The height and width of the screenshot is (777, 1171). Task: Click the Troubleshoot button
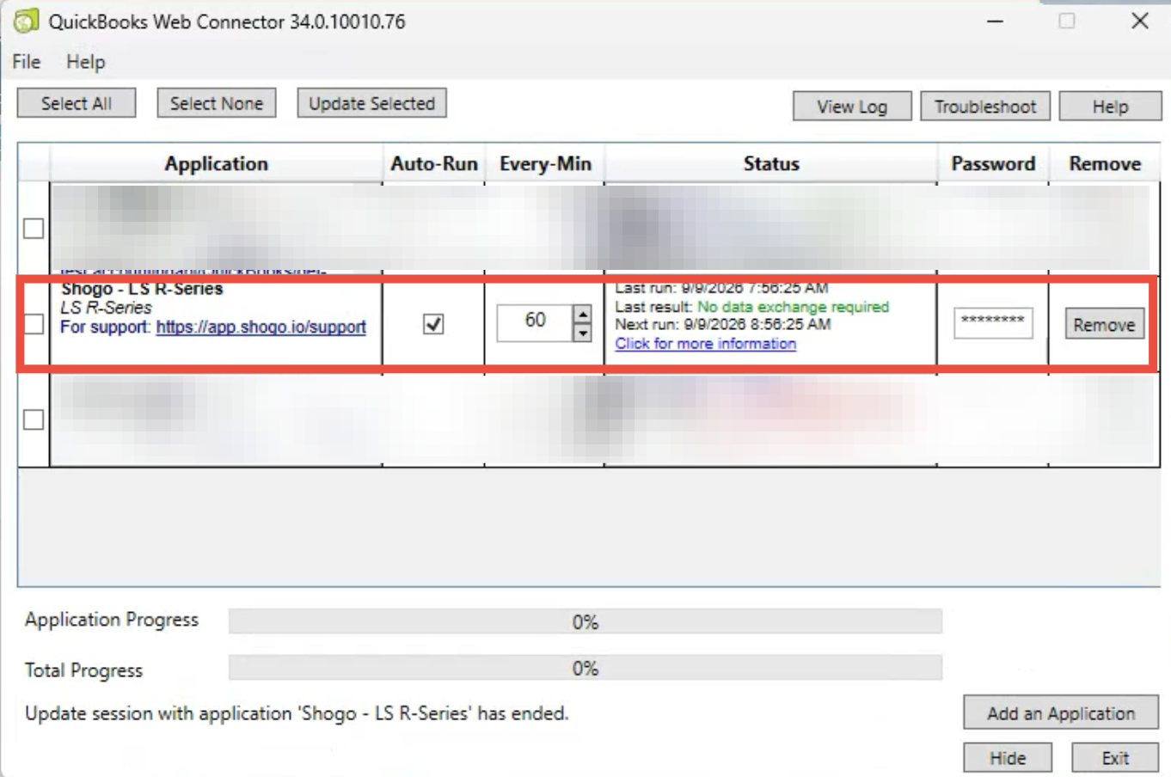point(985,107)
